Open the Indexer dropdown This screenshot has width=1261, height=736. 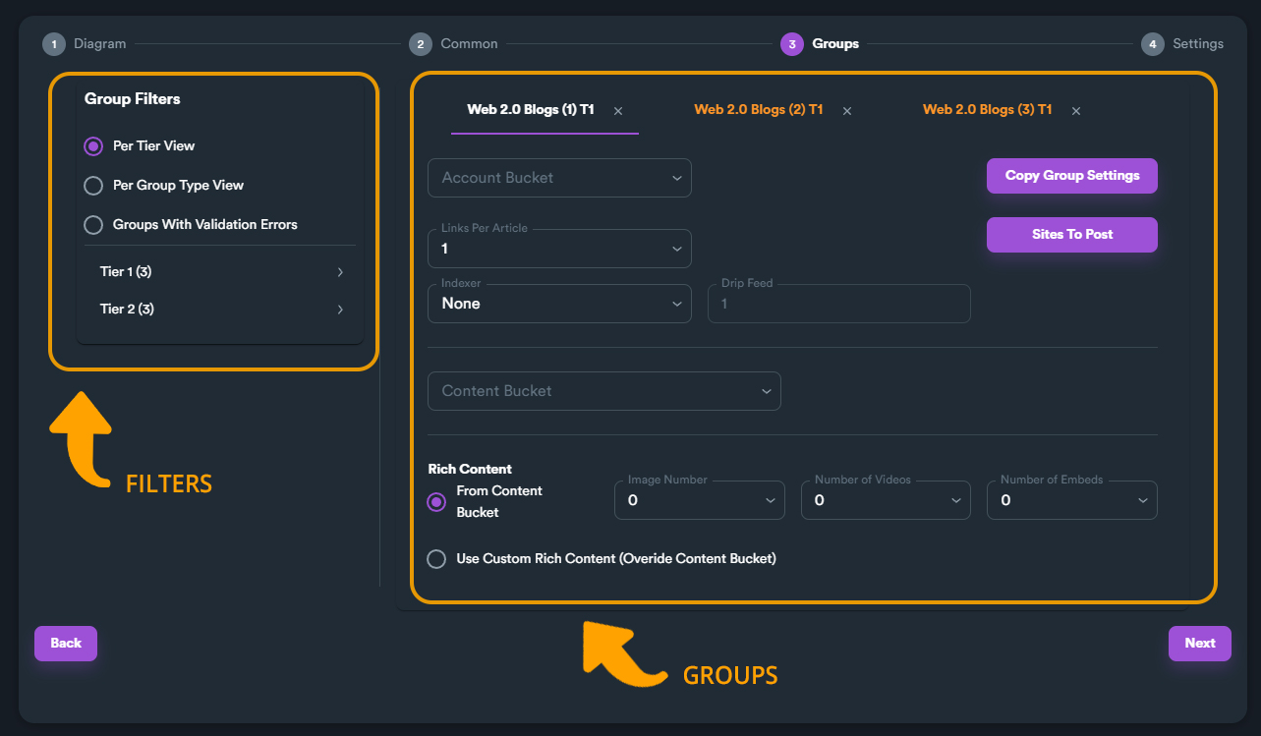[559, 304]
